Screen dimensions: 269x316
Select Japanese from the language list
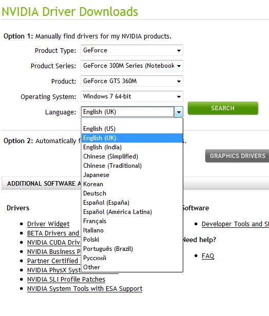[132, 175]
